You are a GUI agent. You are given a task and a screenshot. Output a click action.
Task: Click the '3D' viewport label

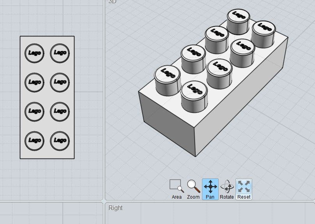tap(112, 2)
